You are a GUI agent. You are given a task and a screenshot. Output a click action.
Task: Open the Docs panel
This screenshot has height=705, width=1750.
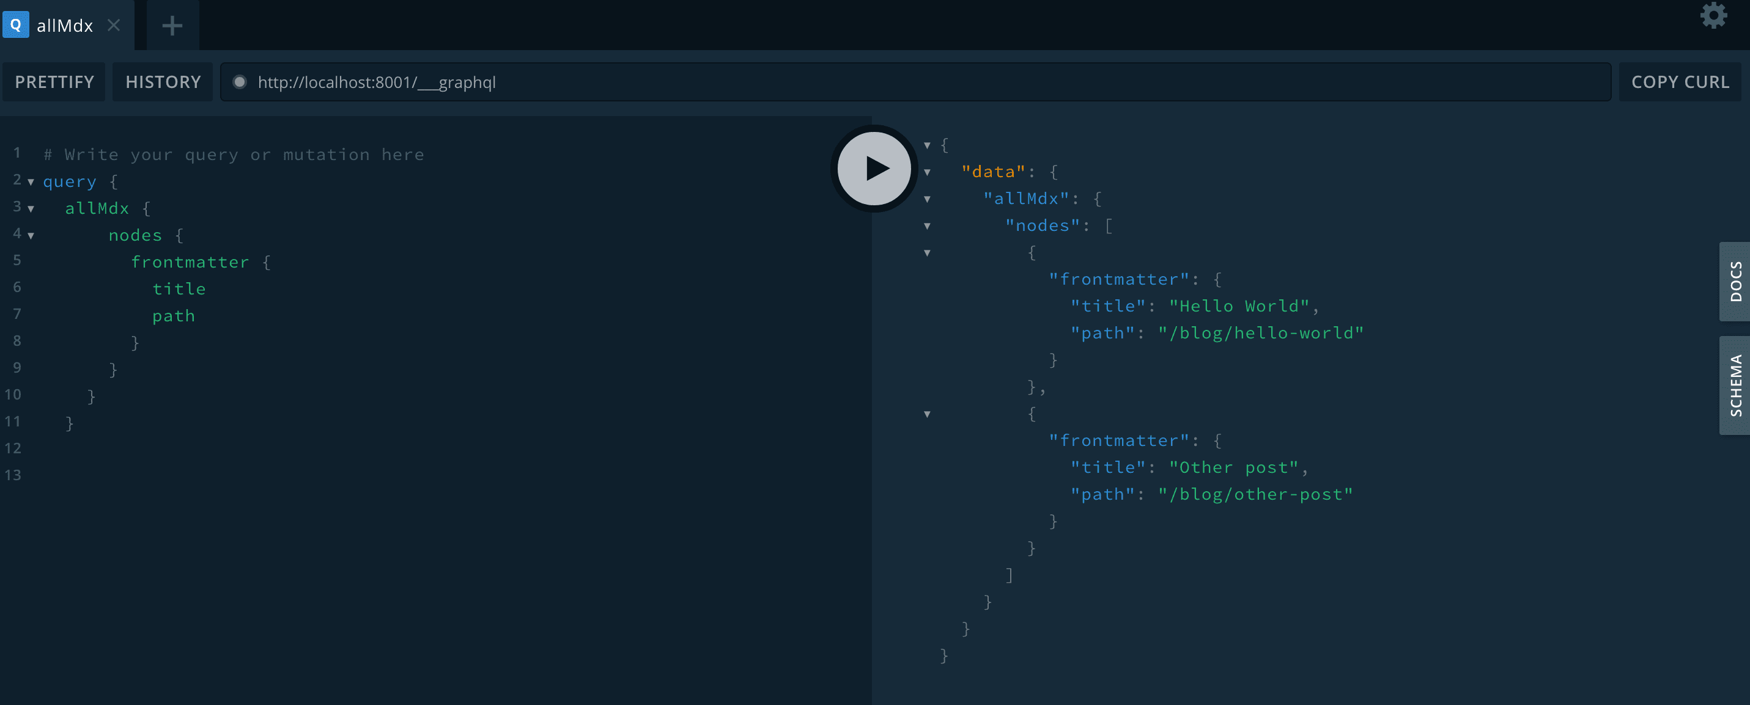tap(1737, 282)
